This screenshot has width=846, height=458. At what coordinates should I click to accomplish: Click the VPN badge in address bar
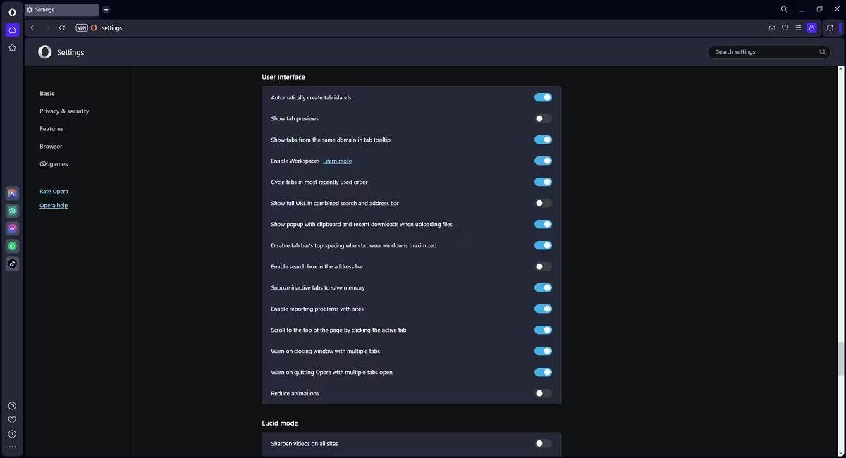(82, 28)
